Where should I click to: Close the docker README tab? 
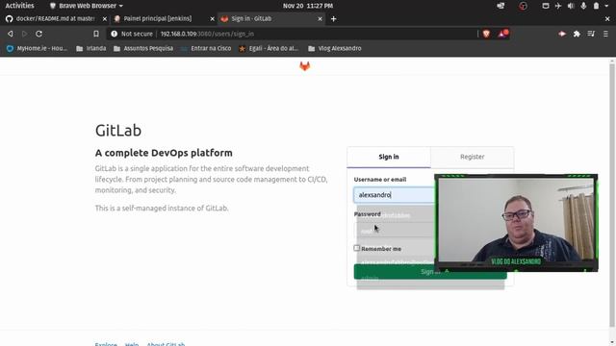pyautogui.click(x=105, y=19)
